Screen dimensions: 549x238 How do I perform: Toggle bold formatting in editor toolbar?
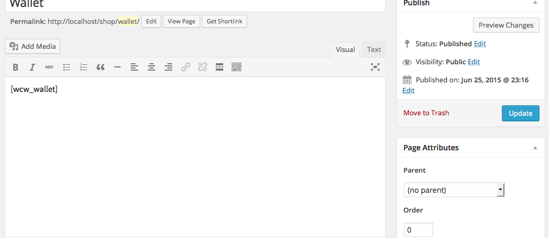coord(15,67)
